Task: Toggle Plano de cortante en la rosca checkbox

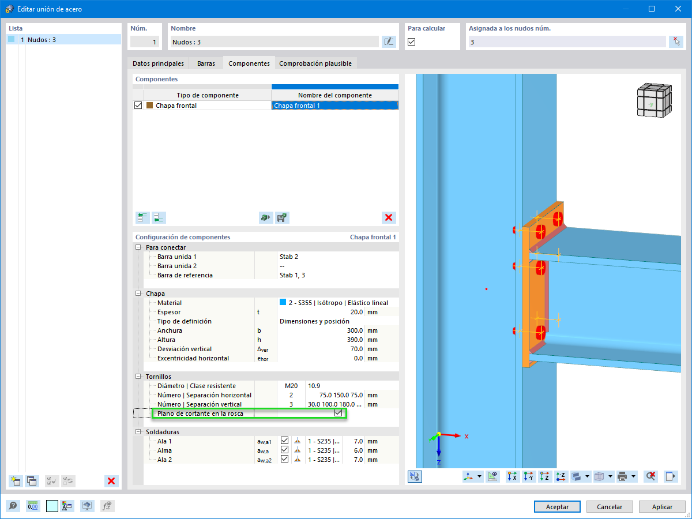Action: (x=339, y=413)
